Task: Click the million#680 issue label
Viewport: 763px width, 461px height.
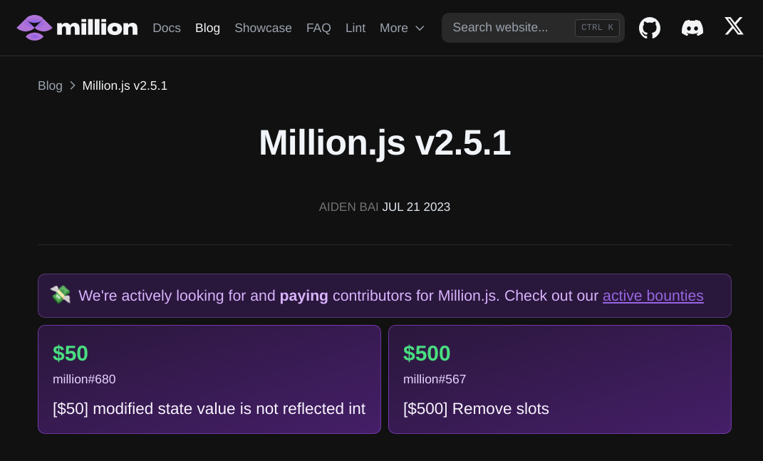Action: [84, 379]
